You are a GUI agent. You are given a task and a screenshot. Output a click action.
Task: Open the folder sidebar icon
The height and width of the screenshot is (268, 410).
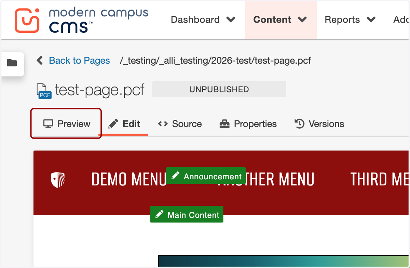tap(12, 63)
